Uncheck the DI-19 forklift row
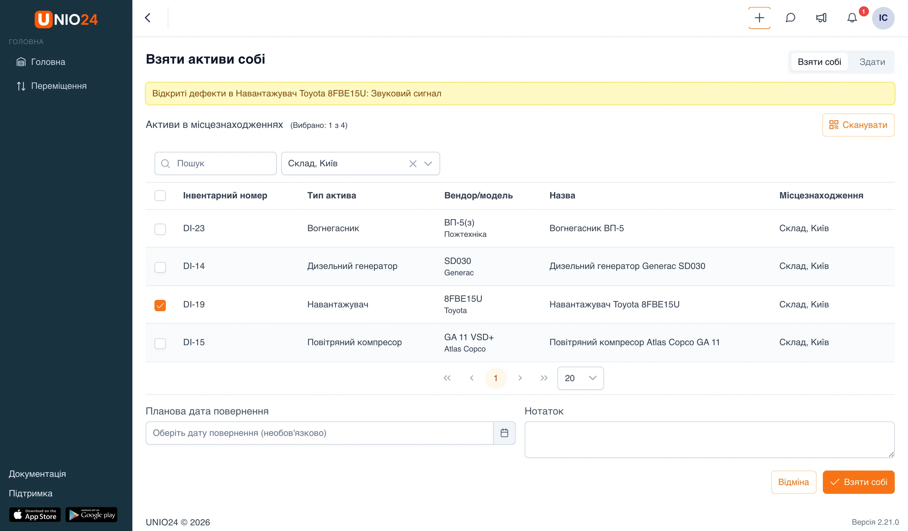The height and width of the screenshot is (531, 908). (160, 305)
